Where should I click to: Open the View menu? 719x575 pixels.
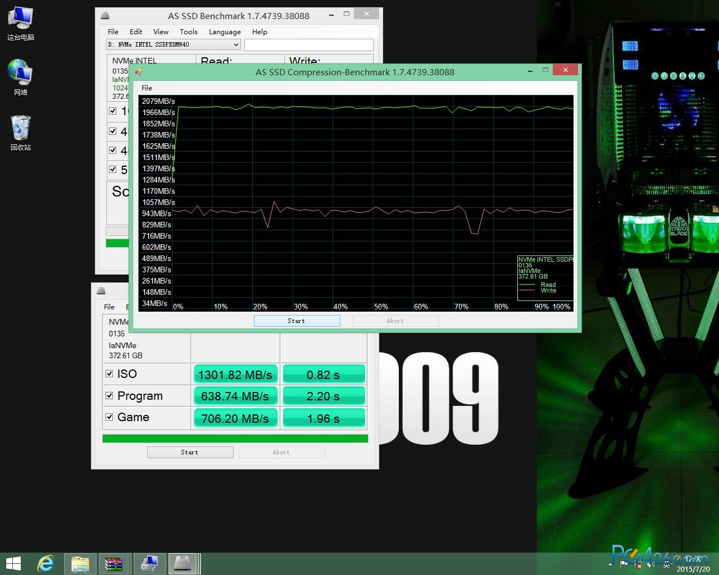point(161,32)
